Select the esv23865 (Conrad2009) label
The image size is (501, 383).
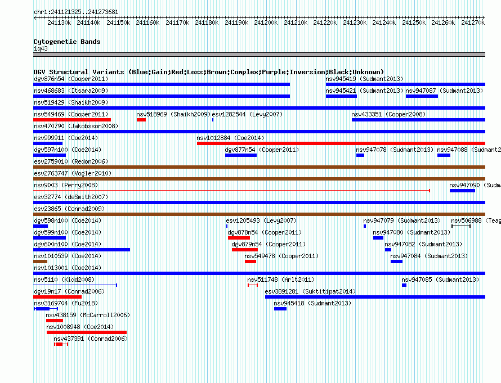(x=69, y=209)
